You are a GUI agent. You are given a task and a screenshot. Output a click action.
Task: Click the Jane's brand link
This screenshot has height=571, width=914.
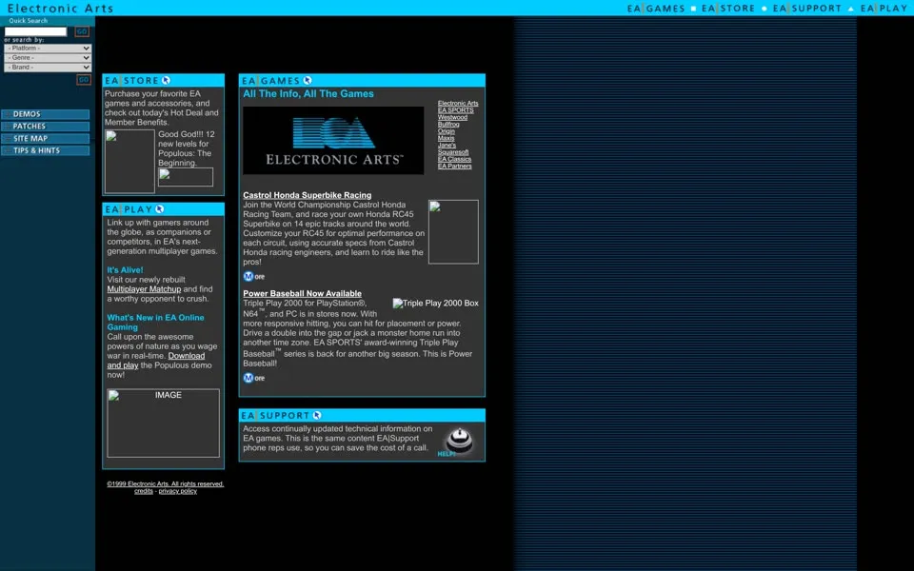tap(447, 145)
